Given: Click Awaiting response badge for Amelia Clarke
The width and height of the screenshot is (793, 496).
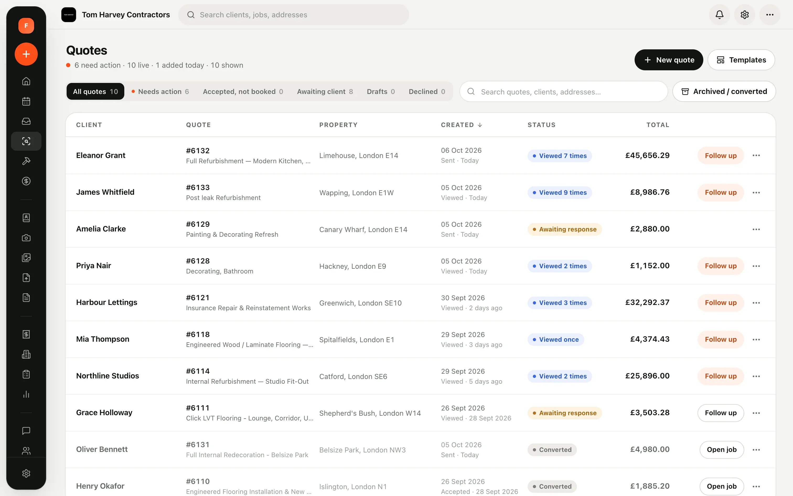Looking at the screenshot, I should (565, 229).
